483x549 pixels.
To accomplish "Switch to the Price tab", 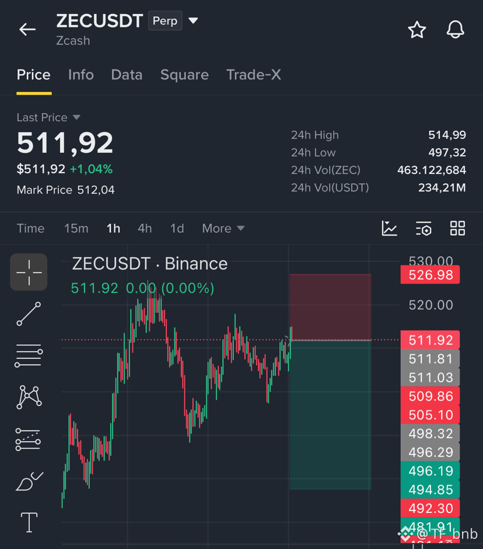I will 34,75.
